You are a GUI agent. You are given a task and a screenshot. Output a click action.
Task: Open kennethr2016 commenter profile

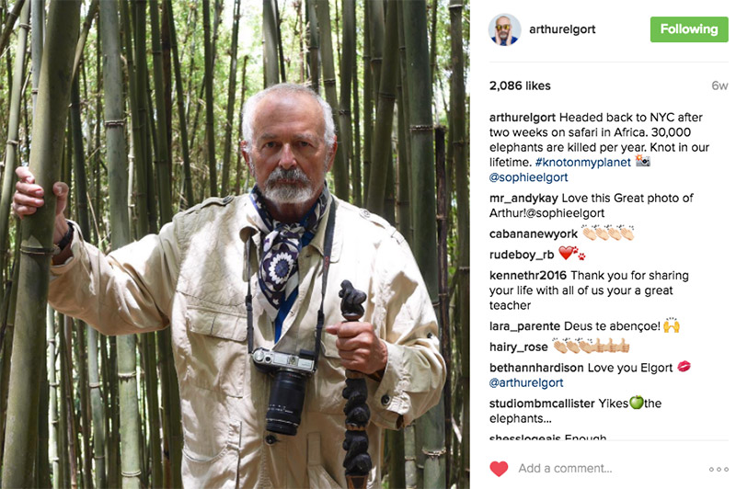(x=527, y=275)
